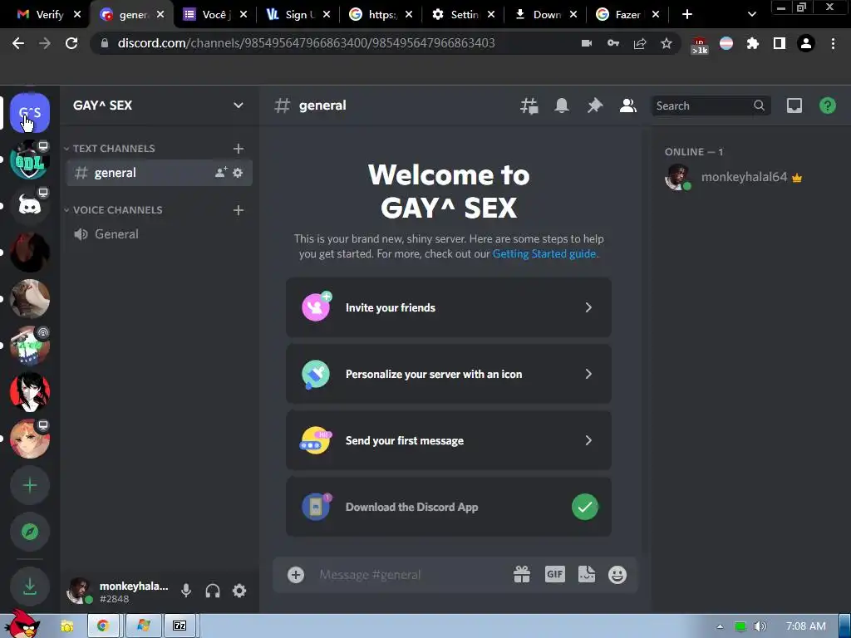
Task: Switch to the Downloads browser tab
Action: pyautogui.click(x=546, y=15)
